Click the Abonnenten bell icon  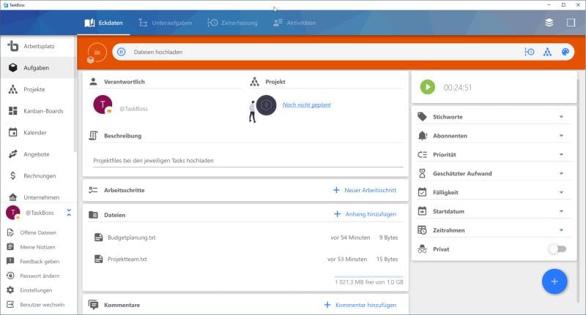[423, 136]
